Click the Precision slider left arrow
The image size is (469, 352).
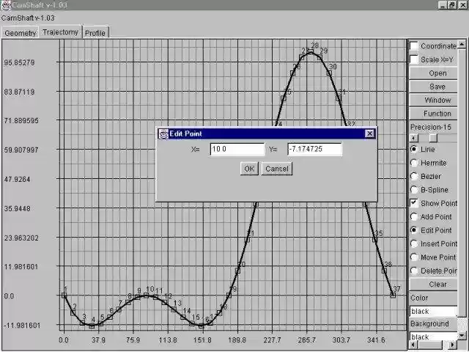click(413, 138)
